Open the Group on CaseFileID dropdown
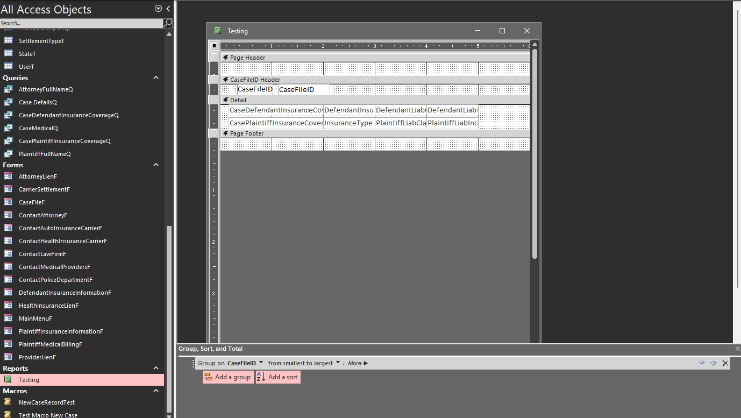This screenshot has width=741, height=418. (x=262, y=363)
